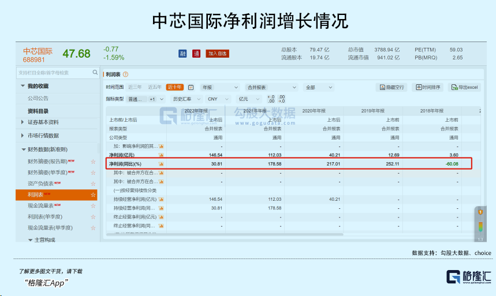
Task: Expand the 证券基本资料 tree node
Action: pyautogui.click(x=22, y=122)
